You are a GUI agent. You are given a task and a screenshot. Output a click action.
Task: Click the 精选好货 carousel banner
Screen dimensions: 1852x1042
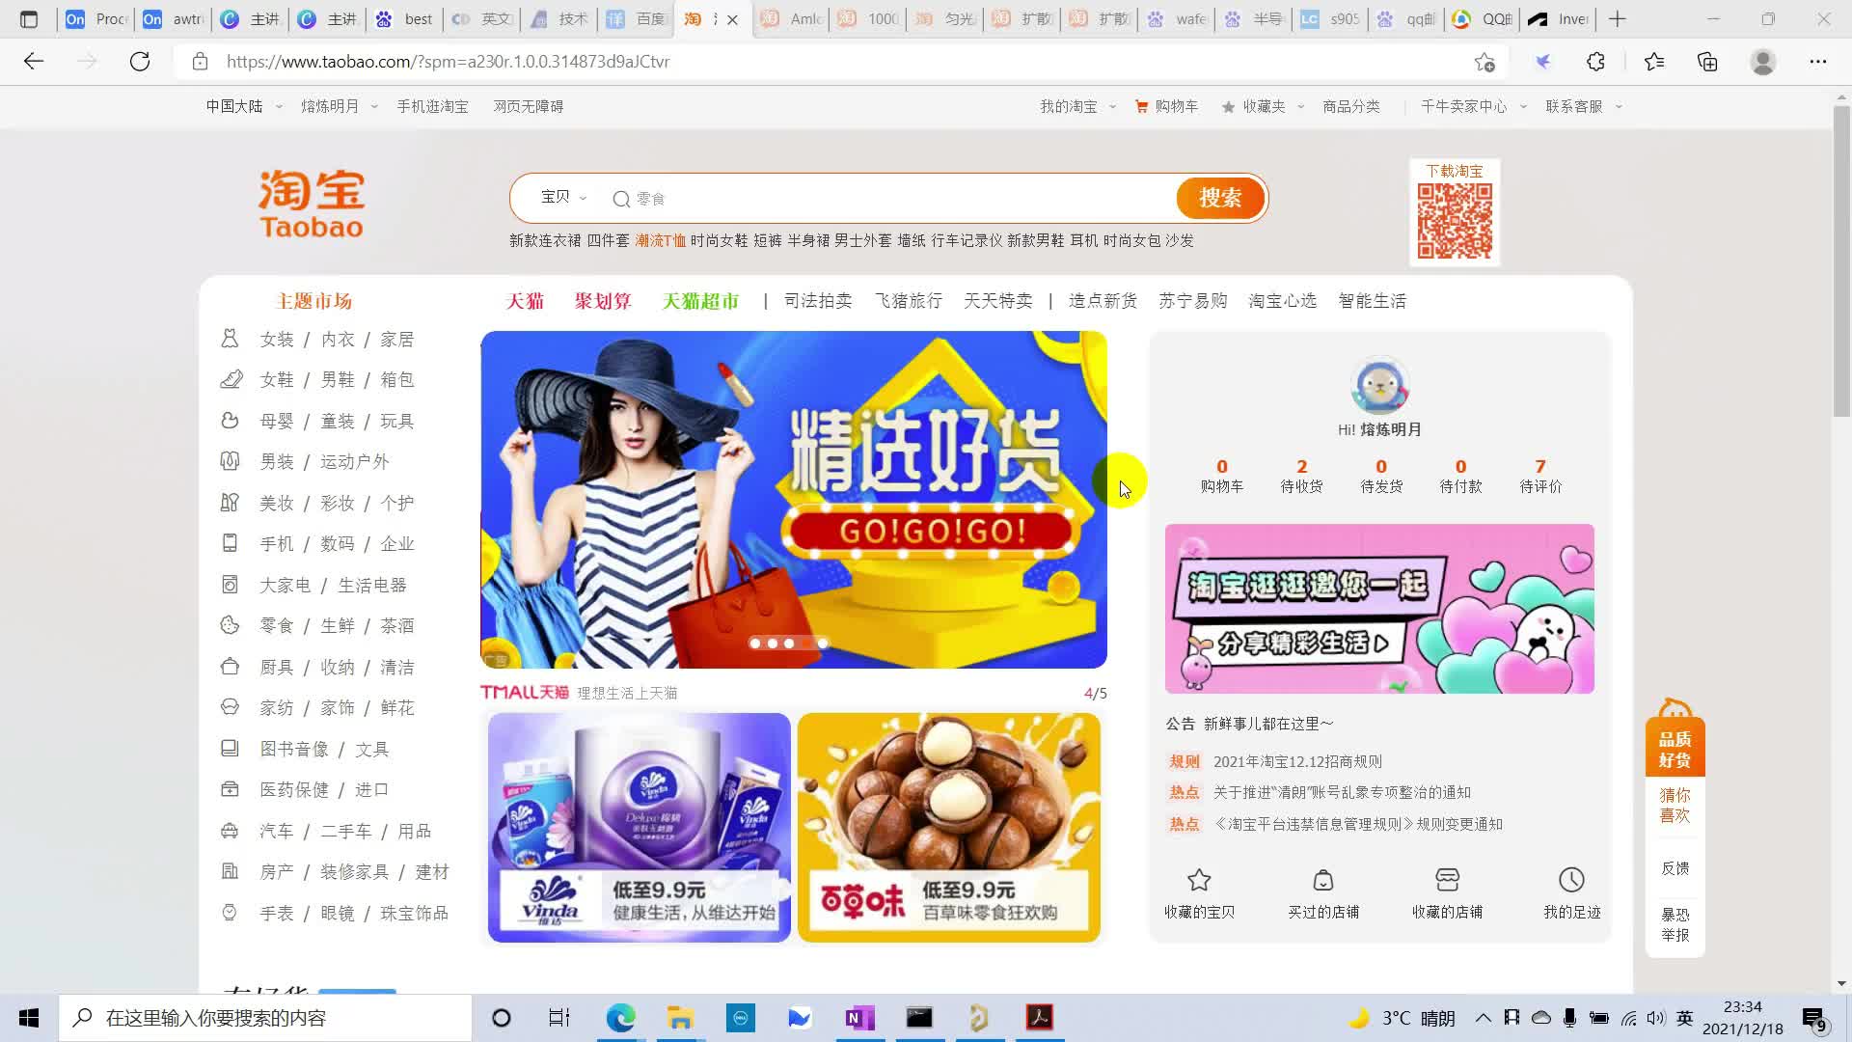794,500
